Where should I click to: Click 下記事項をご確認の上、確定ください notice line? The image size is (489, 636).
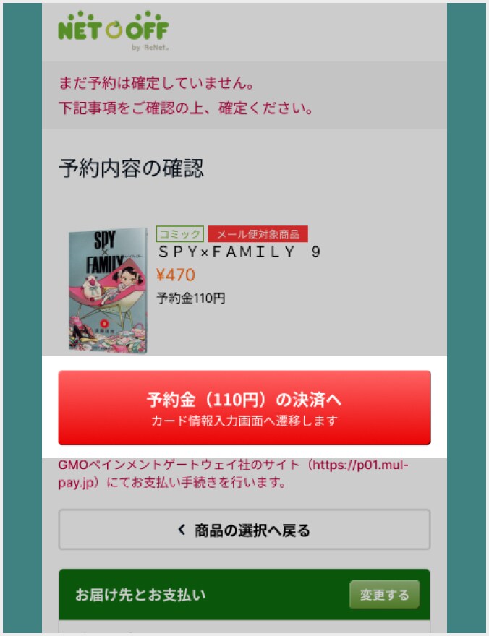pos(186,108)
